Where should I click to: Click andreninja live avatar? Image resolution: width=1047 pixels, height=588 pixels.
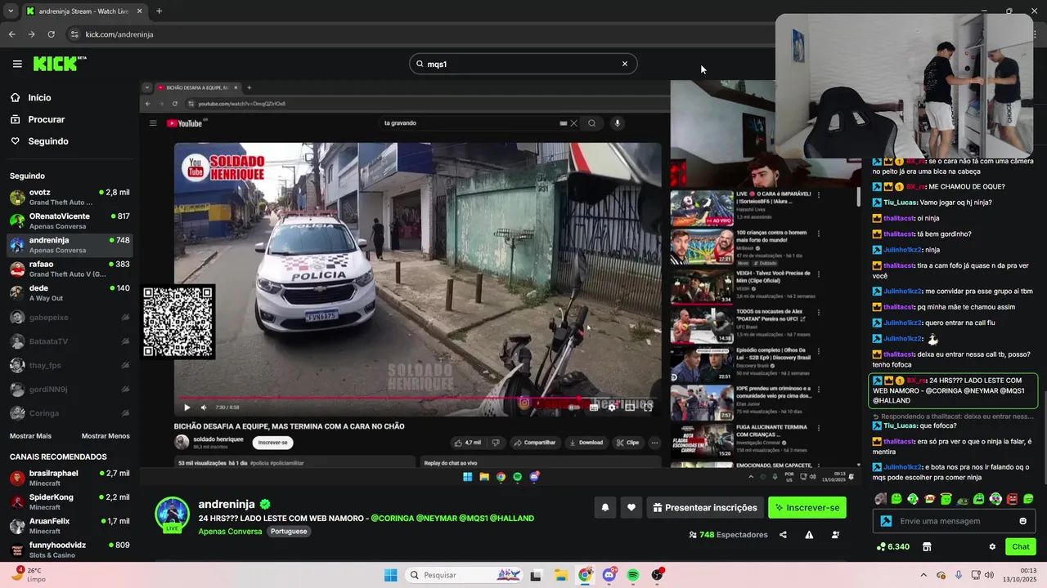173,514
